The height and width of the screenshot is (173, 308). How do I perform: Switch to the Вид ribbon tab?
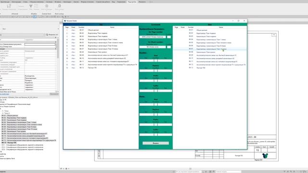(114, 2)
